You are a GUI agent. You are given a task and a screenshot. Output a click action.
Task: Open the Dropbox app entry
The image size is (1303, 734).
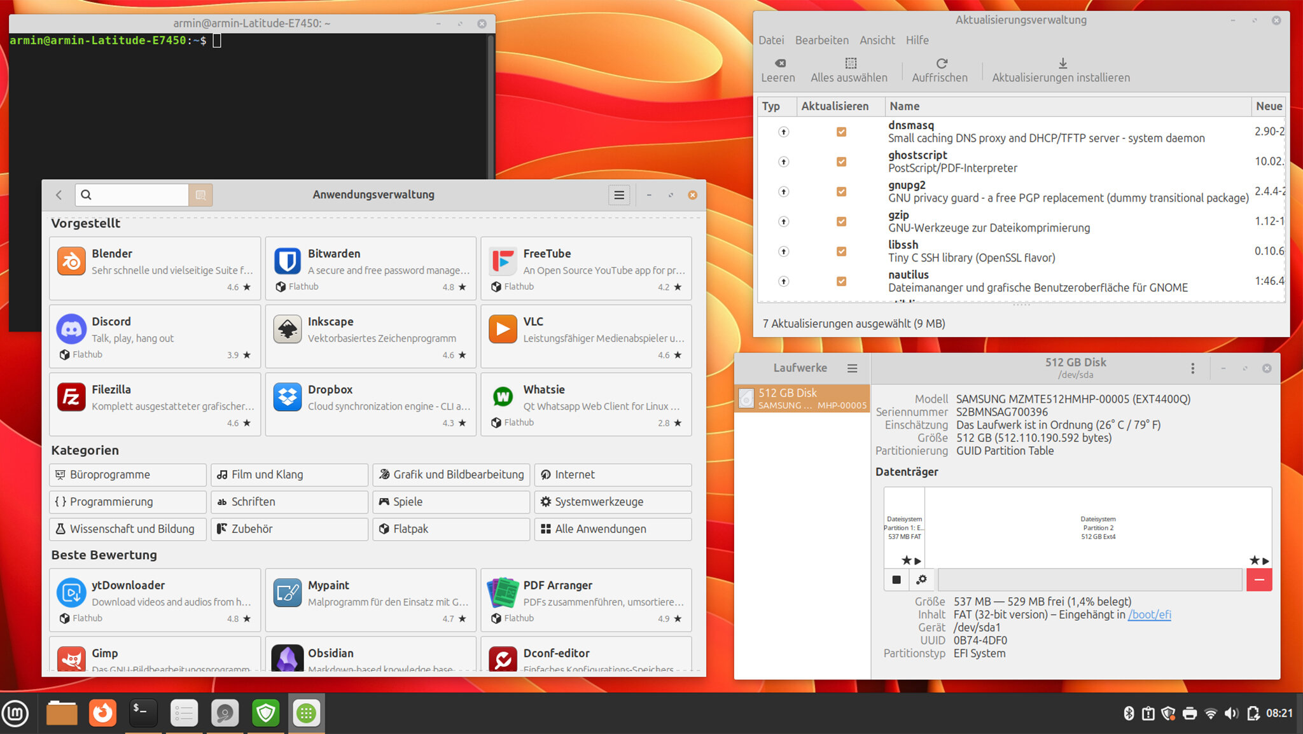pyautogui.click(x=370, y=405)
